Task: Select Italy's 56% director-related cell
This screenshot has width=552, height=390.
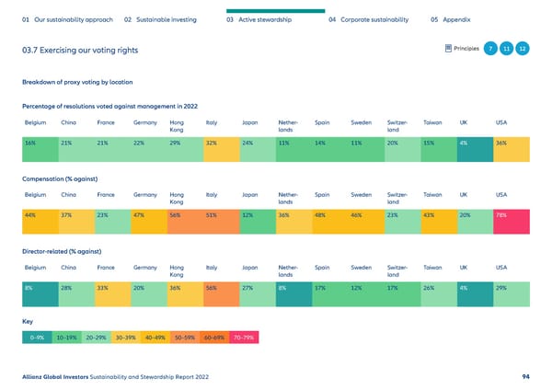Action: 220,288
